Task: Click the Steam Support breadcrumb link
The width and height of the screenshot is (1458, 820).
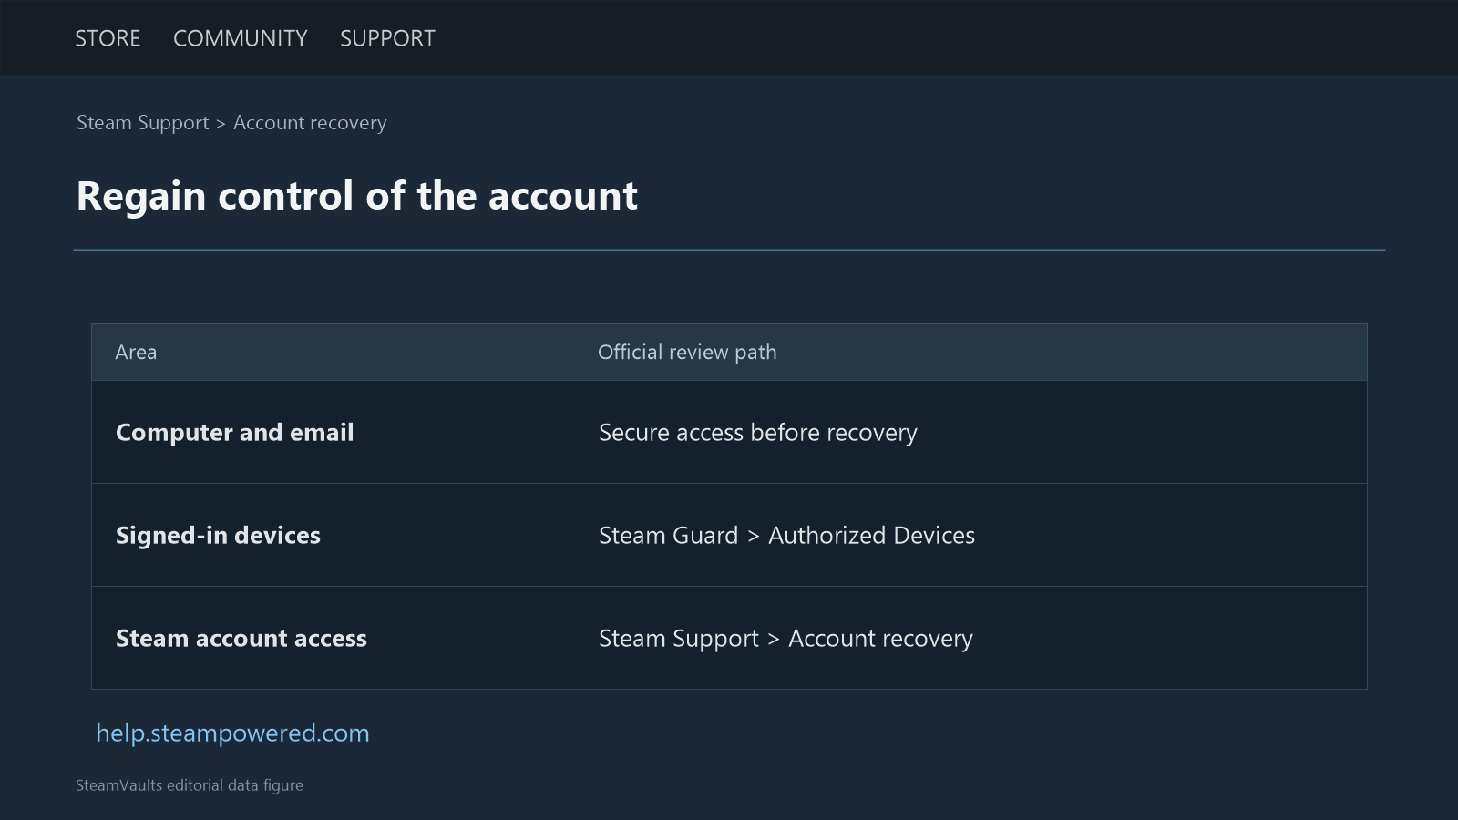Action: pos(142,123)
